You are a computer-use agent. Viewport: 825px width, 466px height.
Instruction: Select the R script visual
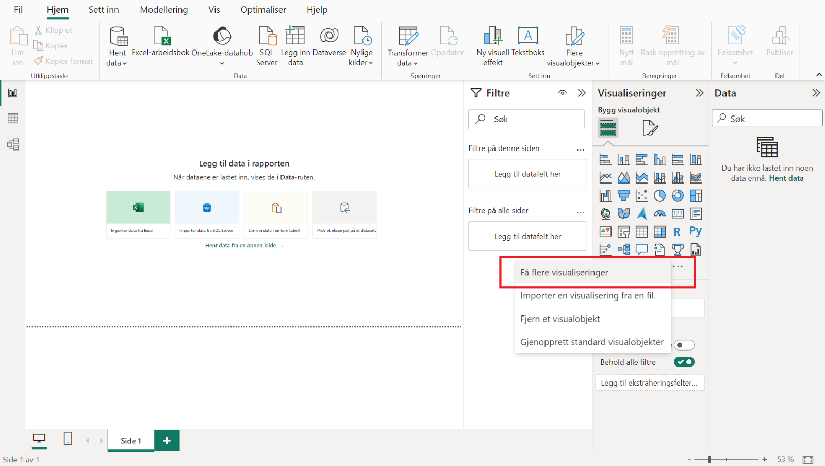678,231
